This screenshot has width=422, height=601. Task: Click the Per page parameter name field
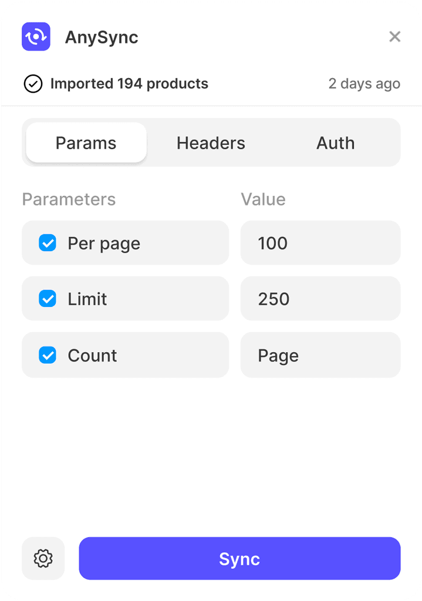pyautogui.click(x=126, y=242)
